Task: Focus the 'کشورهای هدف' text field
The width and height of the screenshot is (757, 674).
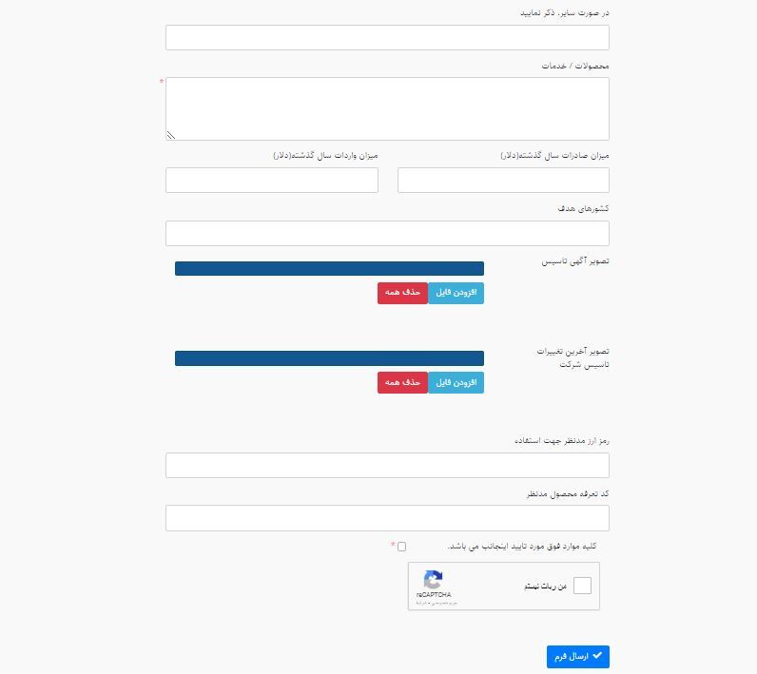Action: pyautogui.click(x=387, y=233)
